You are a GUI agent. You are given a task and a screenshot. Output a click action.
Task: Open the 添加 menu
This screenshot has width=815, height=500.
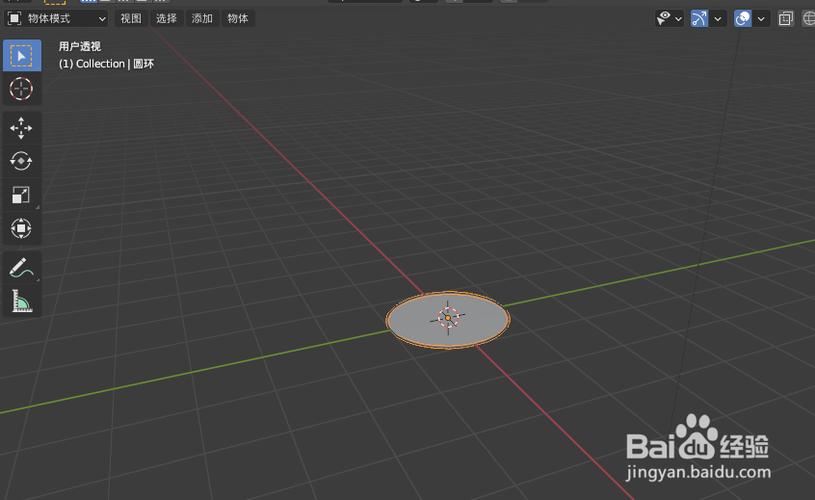(202, 18)
